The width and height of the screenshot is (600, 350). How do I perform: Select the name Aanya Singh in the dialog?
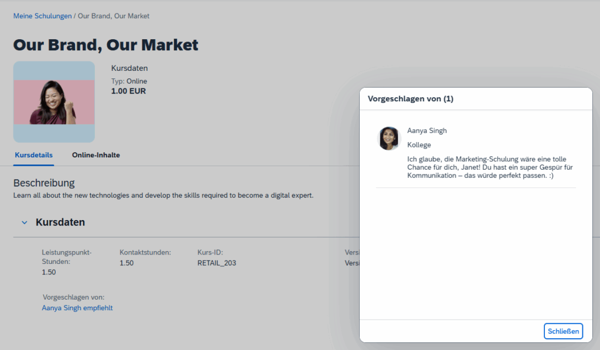click(427, 131)
